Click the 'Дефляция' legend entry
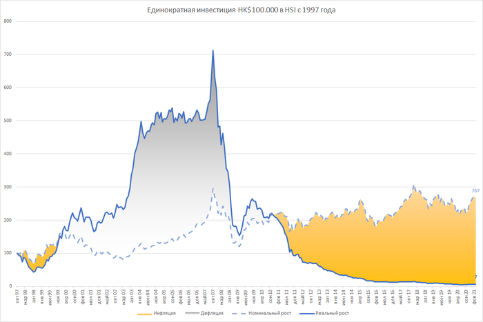The height and width of the screenshot is (322, 483). point(204,313)
